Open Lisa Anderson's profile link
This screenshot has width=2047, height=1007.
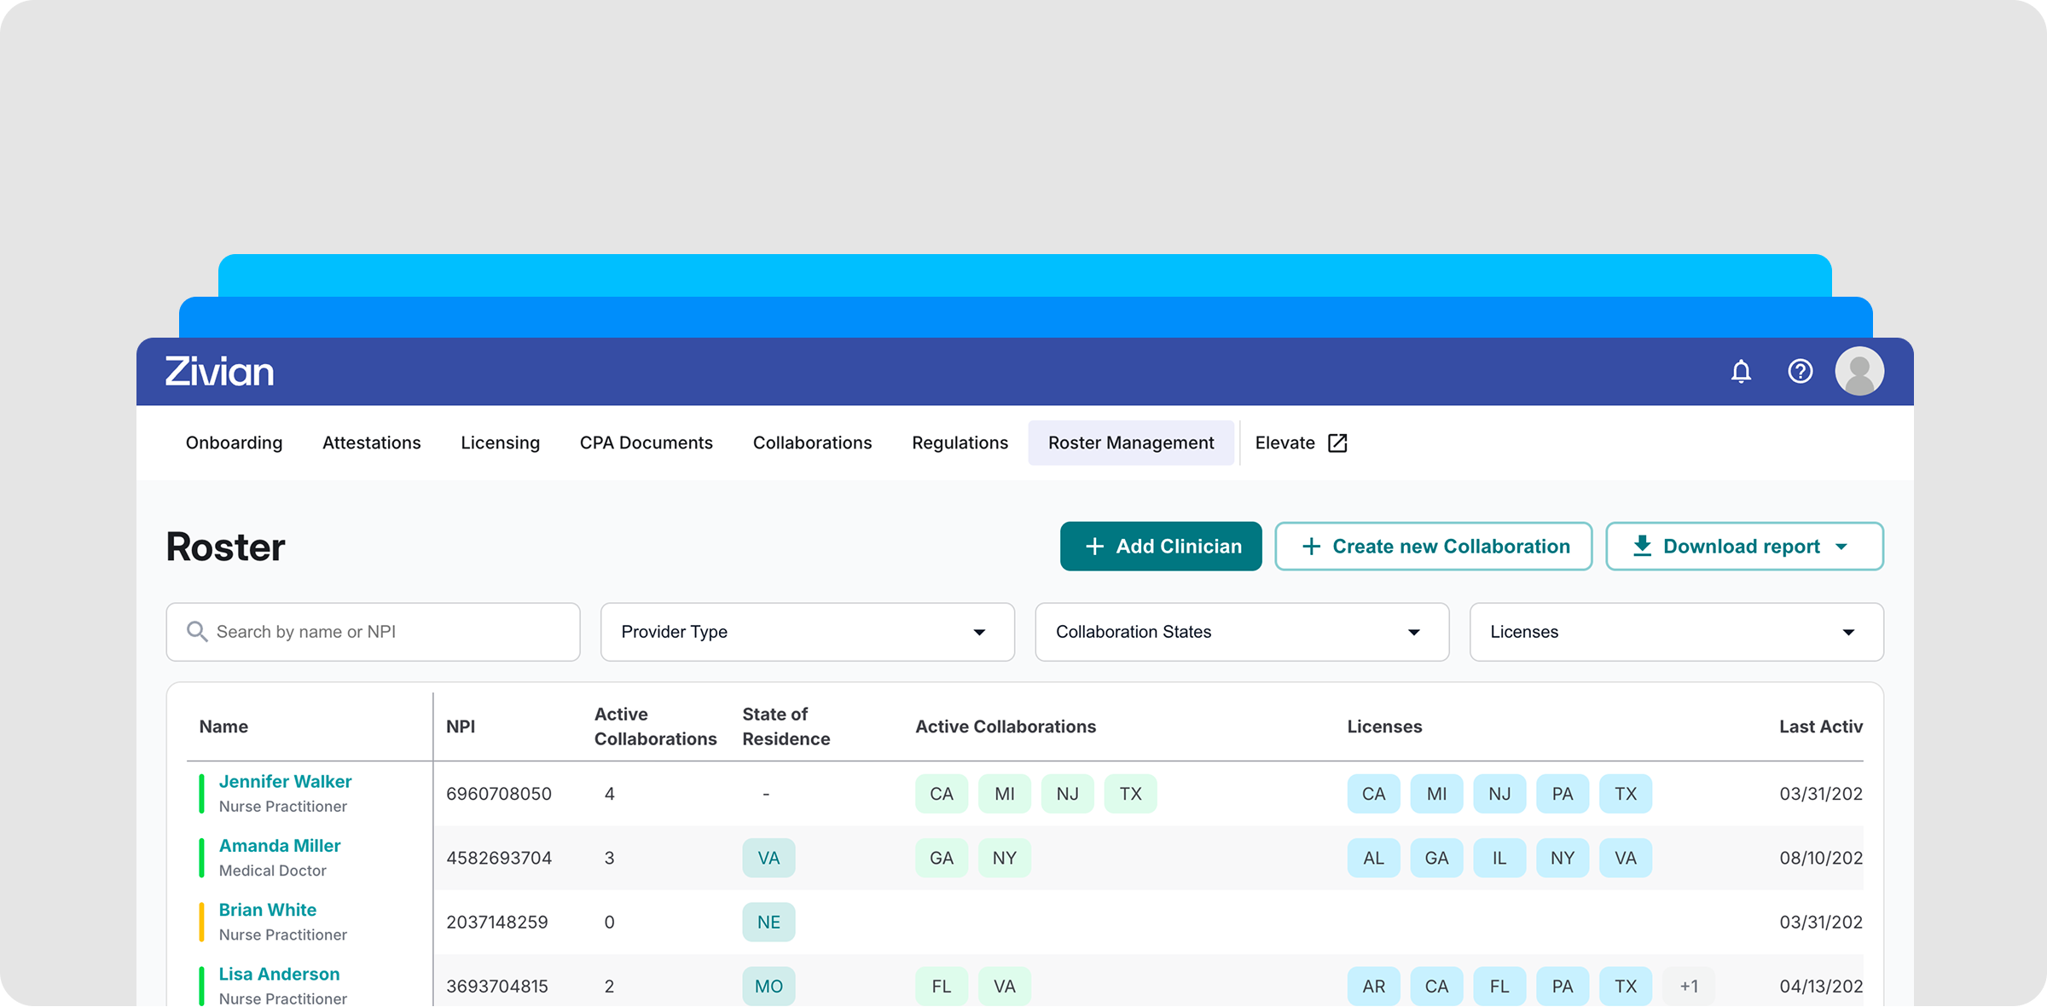(279, 974)
